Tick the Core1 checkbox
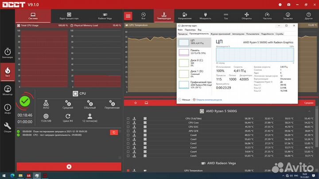 128,139
